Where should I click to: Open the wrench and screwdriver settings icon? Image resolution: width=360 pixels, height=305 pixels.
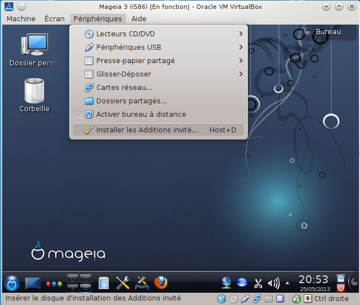[123, 283]
